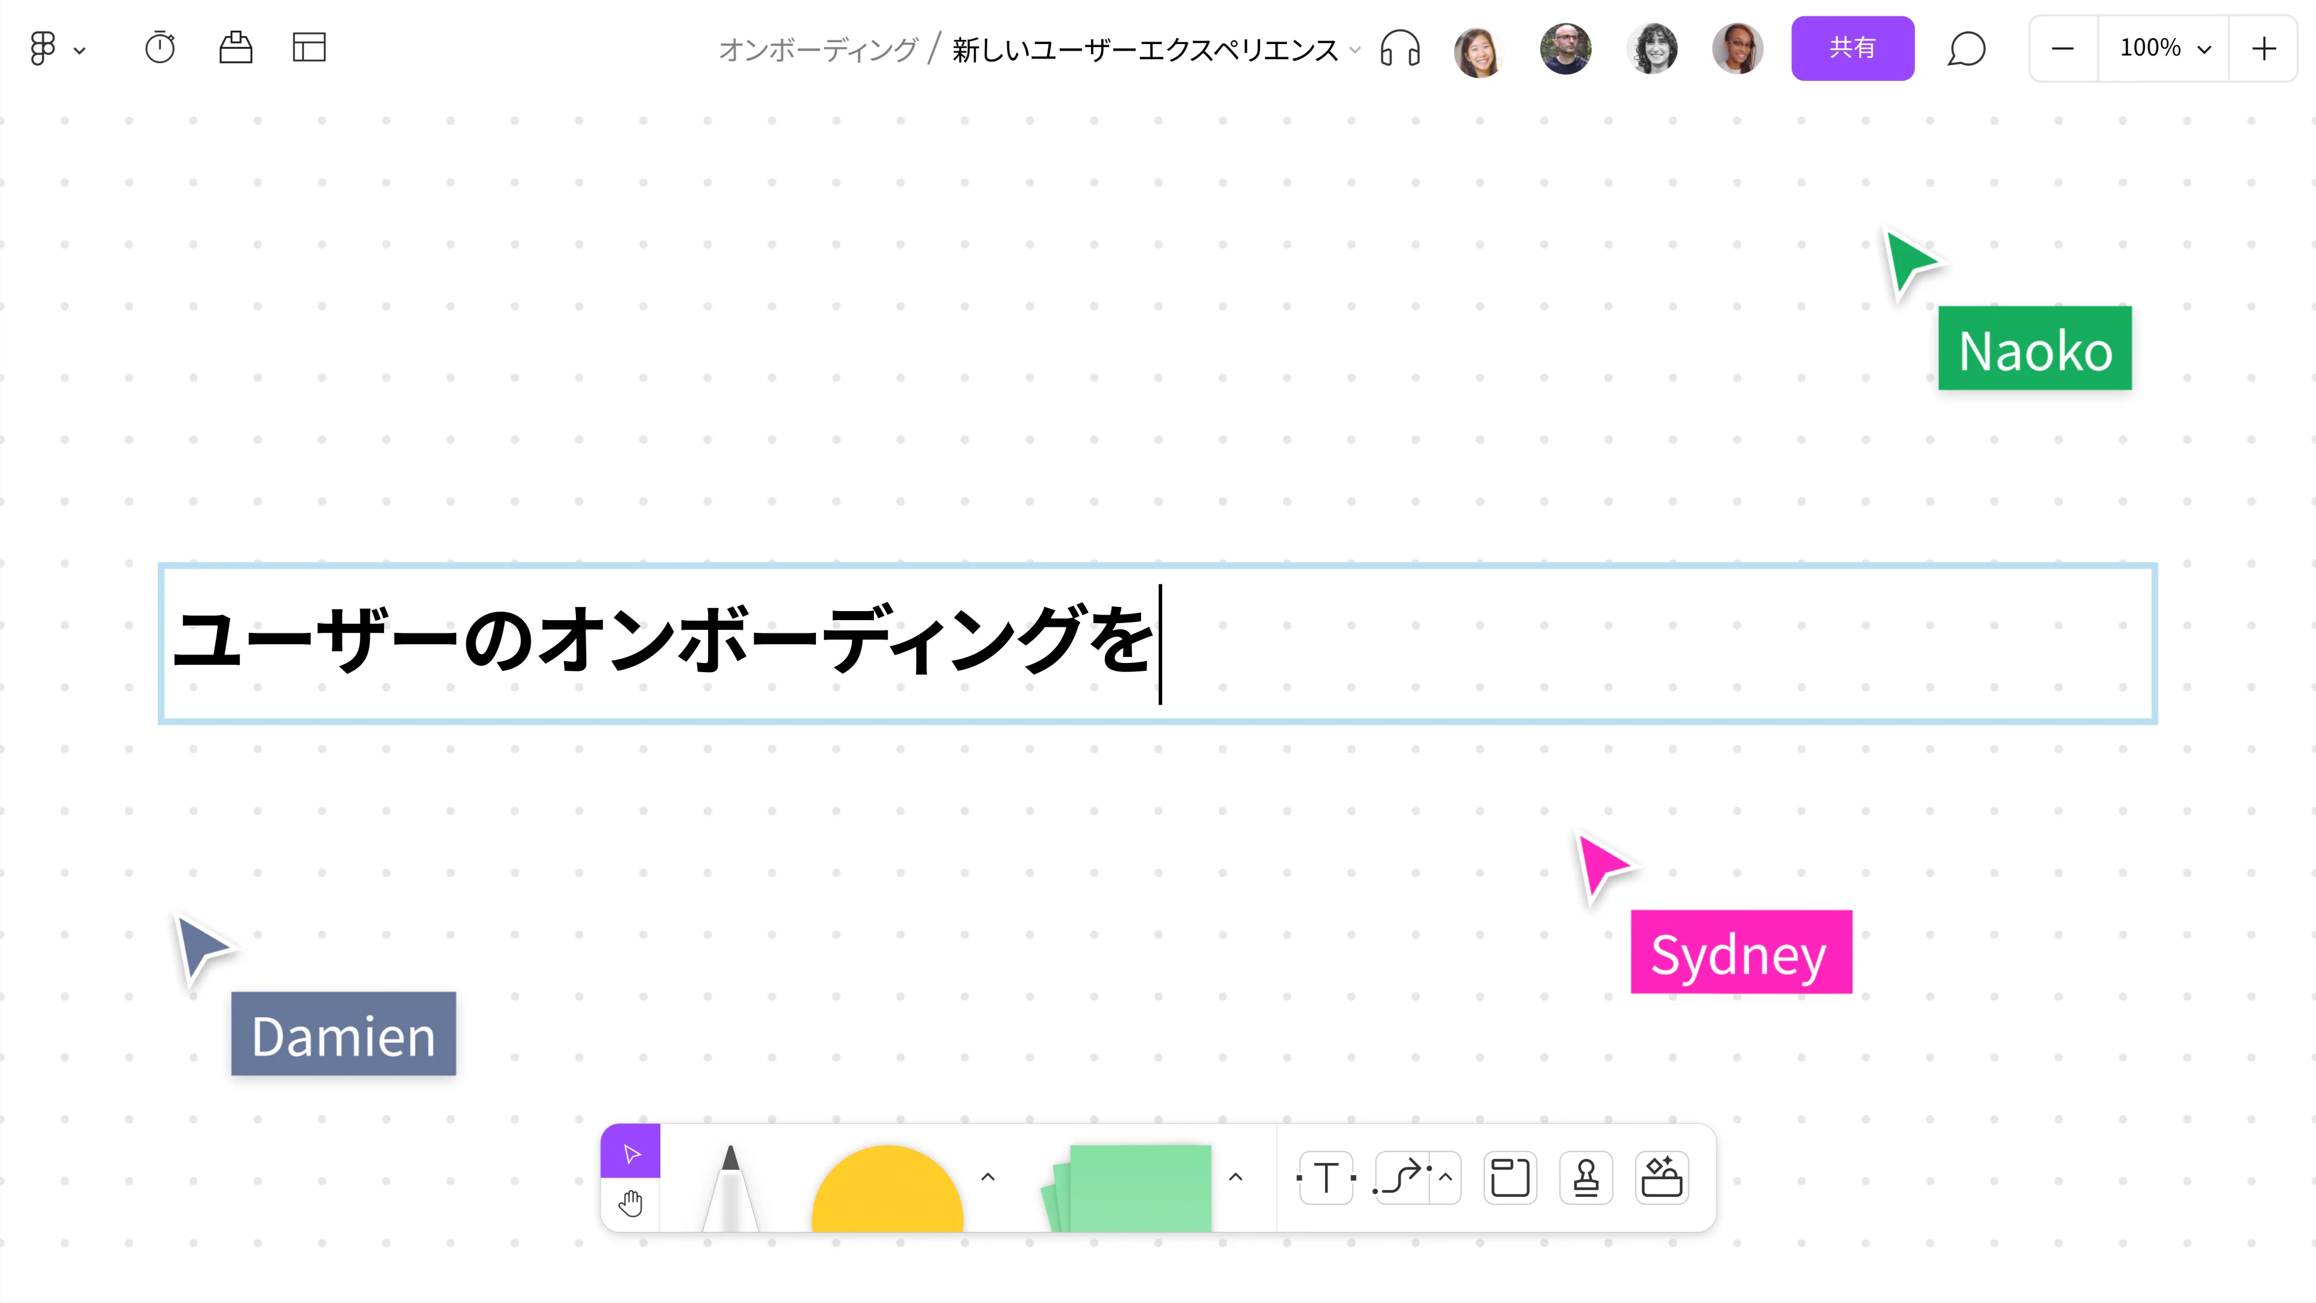Choose the yellow circle shape tool
This screenshot has width=2316, height=1303.
(887, 1189)
